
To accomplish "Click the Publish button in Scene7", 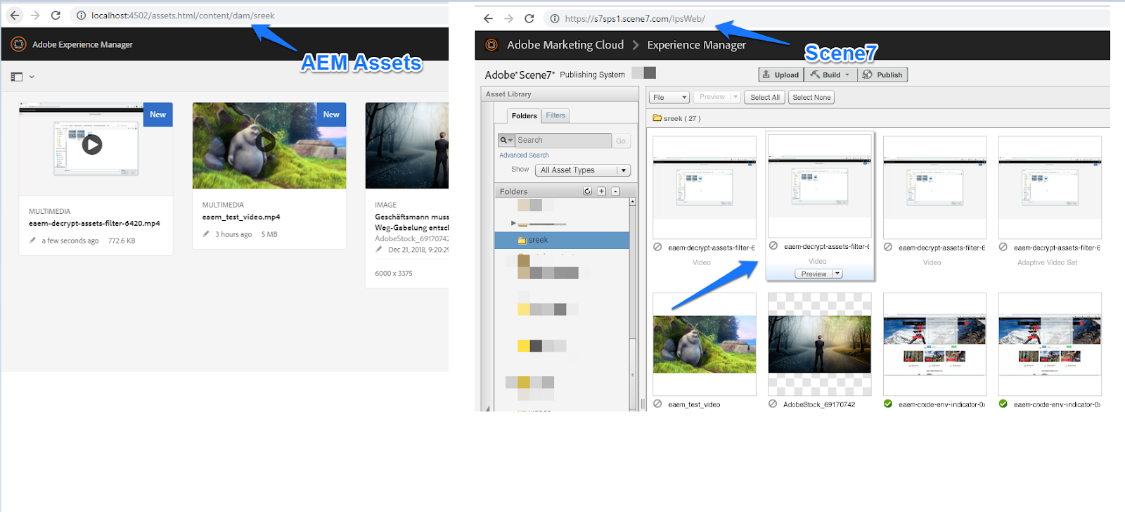I will (x=882, y=75).
